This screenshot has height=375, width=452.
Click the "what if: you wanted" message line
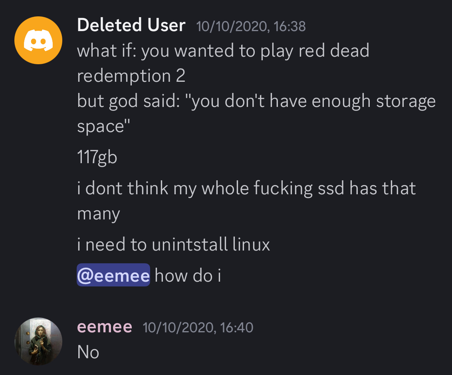(x=223, y=51)
